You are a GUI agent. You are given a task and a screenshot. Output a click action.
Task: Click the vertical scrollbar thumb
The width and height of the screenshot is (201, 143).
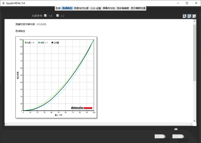click(x=194, y=53)
